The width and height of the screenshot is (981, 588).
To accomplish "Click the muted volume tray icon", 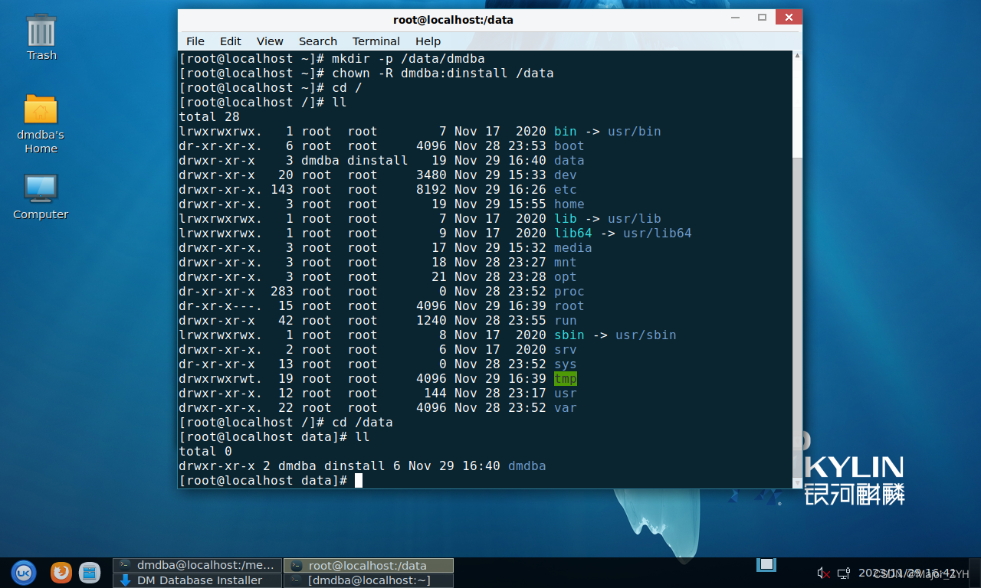I will pos(824,573).
